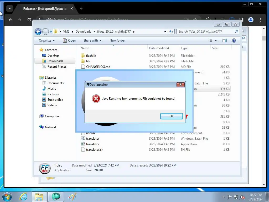Click the VM1 breadcrumb in address bar
This screenshot has height=202, width=269.
click(x=66, y=32)
